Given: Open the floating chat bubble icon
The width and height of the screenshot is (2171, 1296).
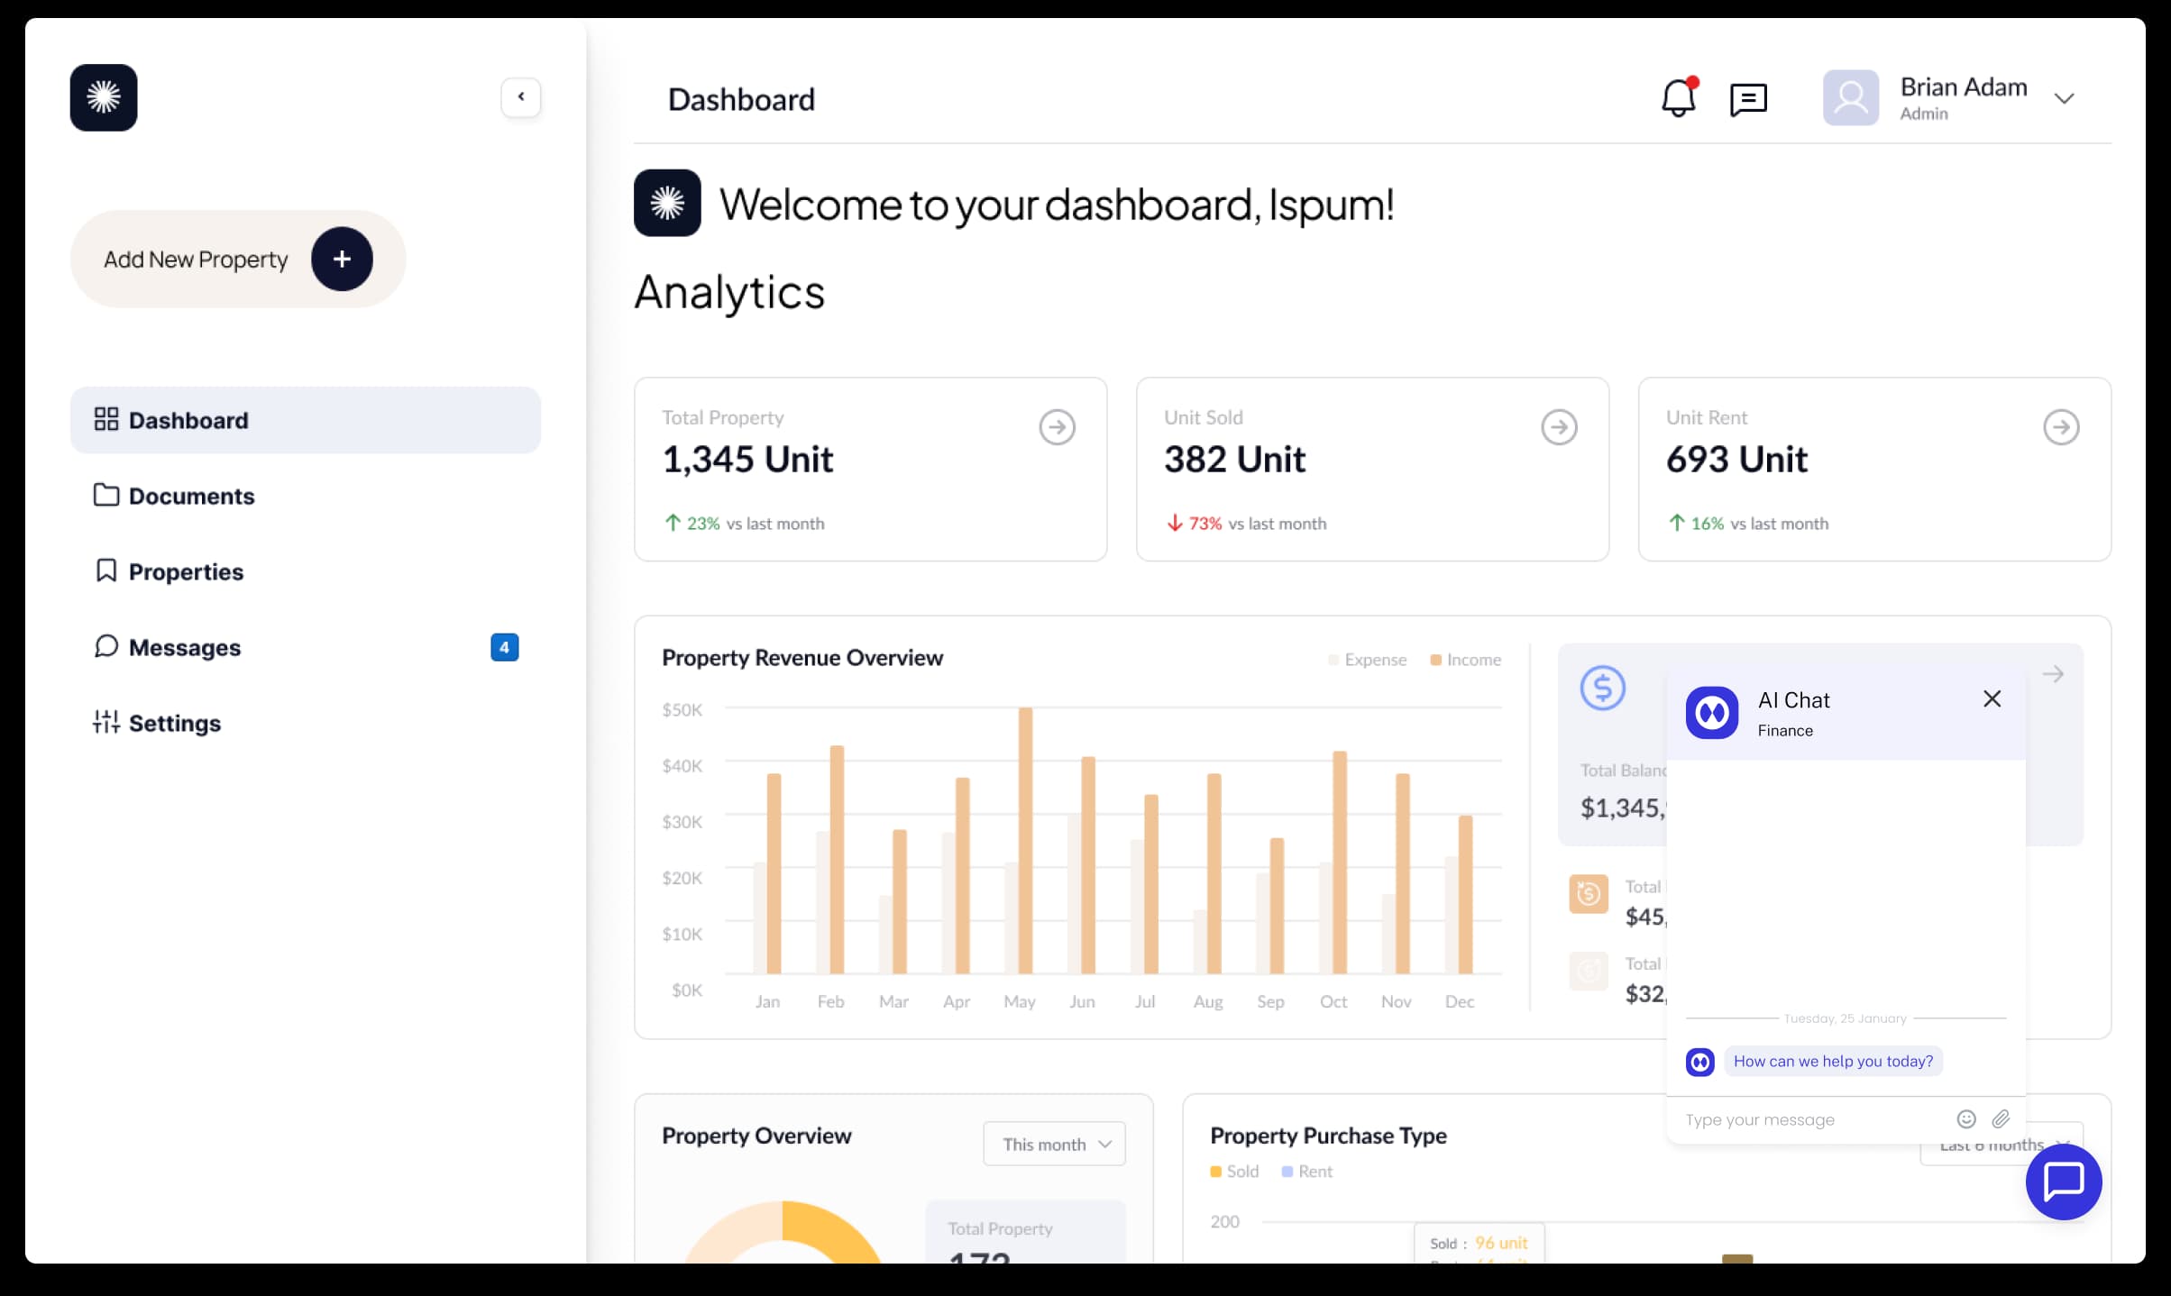Looking at the screenshot, I should (2063, 1182).
